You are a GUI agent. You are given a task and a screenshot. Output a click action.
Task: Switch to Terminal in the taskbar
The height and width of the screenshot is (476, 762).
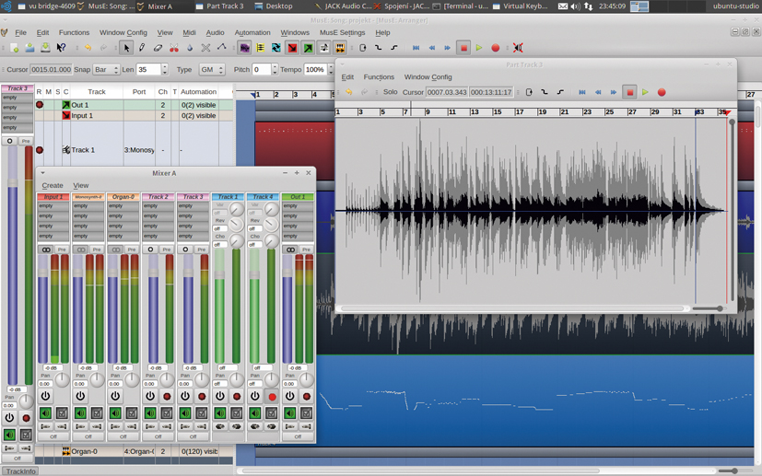(459, 6)
